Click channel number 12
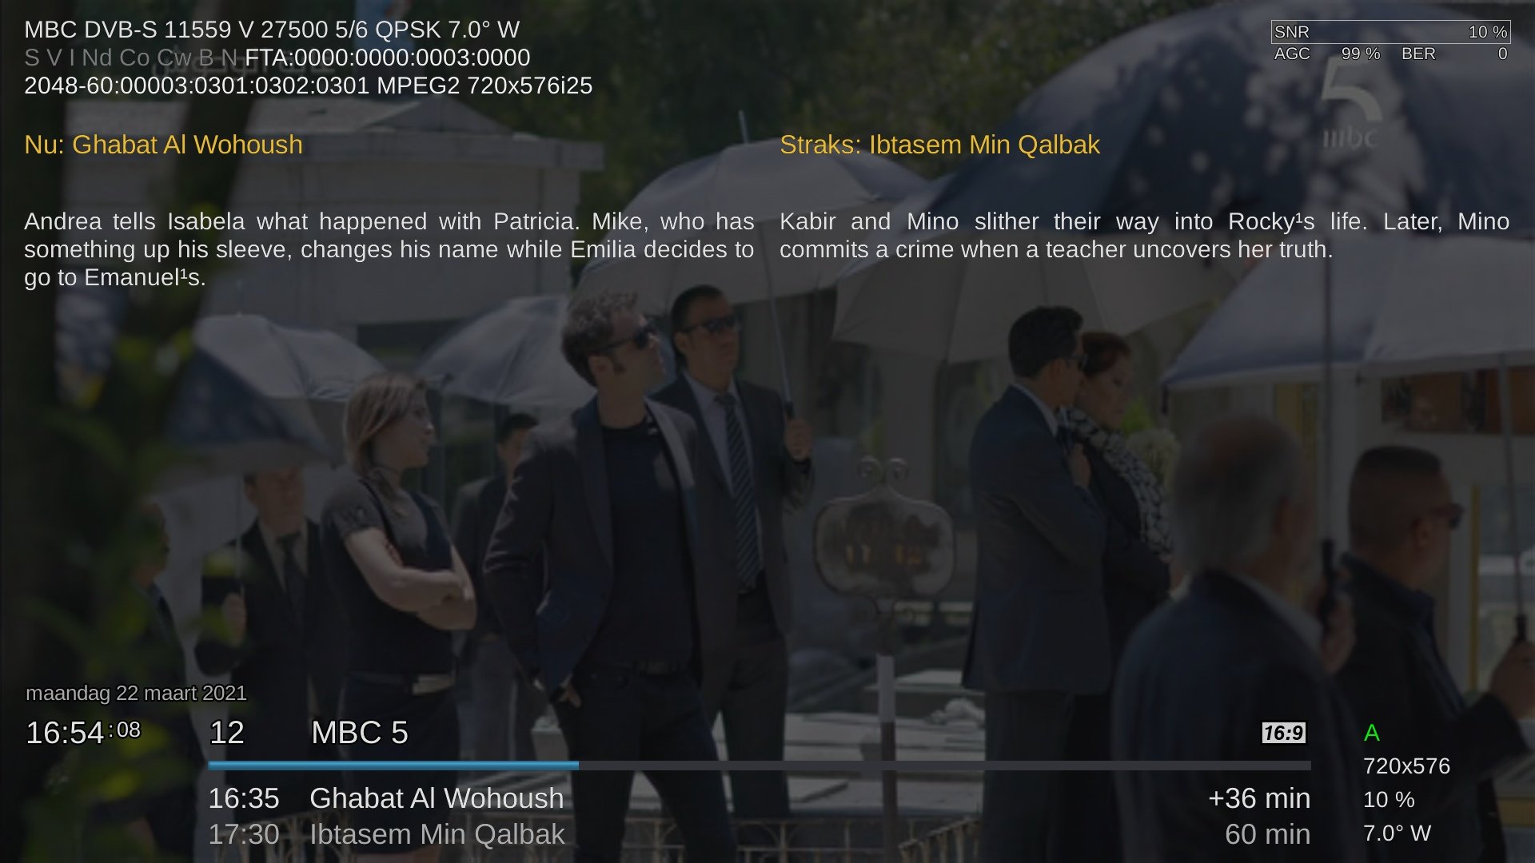 [227, 733]
